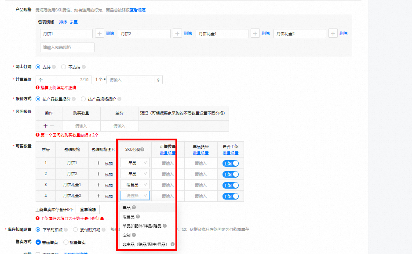Click the plus icon beside 月饼礼盒2 spec
Viewport: 412px width, 254px height.
333,34
